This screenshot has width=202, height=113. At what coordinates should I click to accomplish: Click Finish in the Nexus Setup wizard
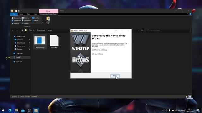[115, 76]
